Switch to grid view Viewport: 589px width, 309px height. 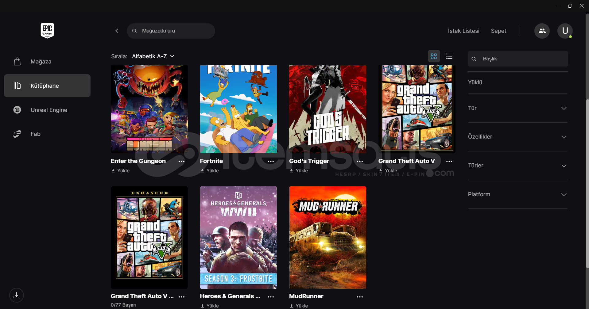(434, 56)
